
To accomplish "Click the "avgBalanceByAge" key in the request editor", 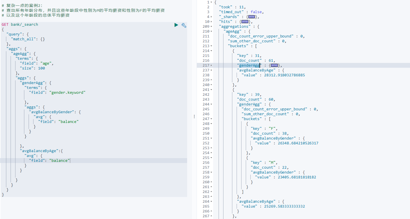I will [x=40, y=151].
